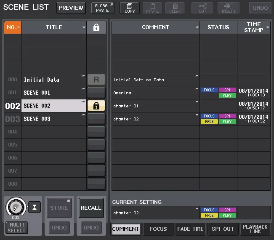The height and width of the screenshot is (240, 274).
Task: Sort list by the TIME STAMP column
Action: tap(254, 27)
